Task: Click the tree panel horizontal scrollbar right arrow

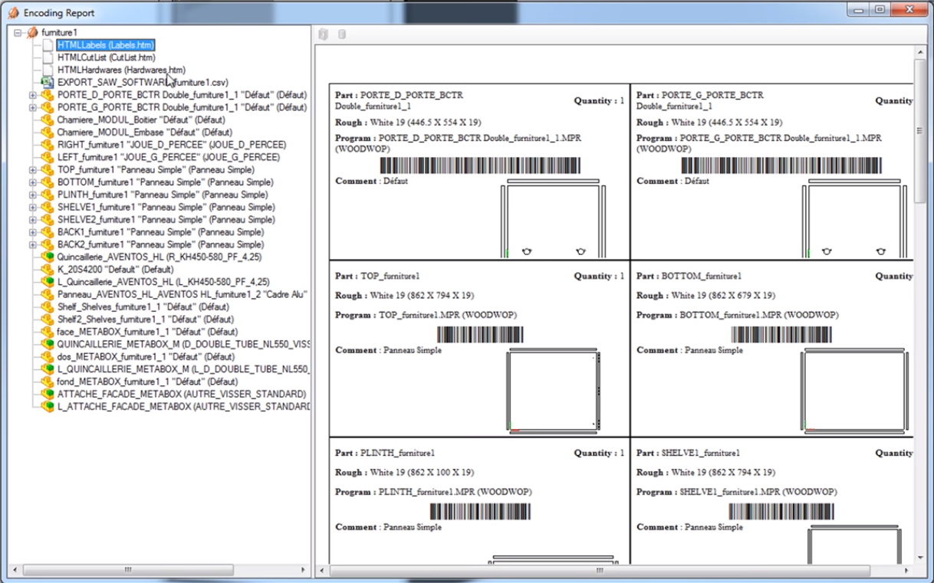Action: (303, 570)
